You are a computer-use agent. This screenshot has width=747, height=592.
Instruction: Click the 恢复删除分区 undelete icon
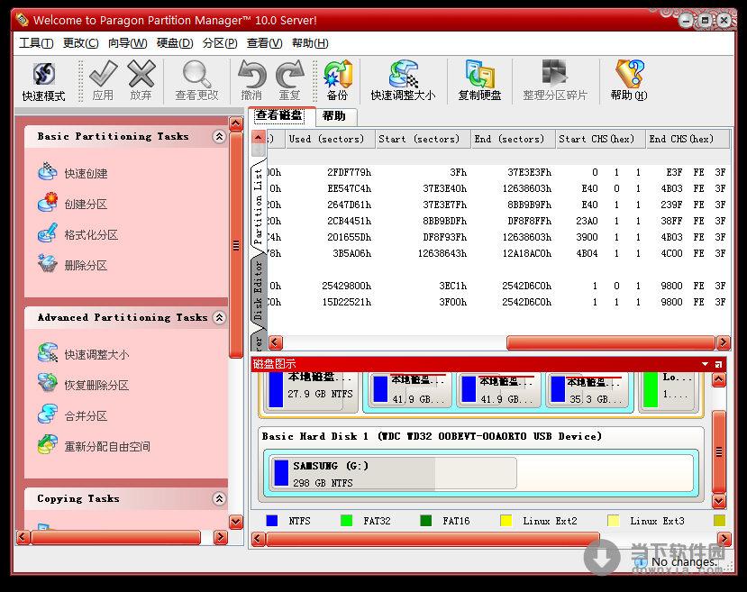[47, 383]
